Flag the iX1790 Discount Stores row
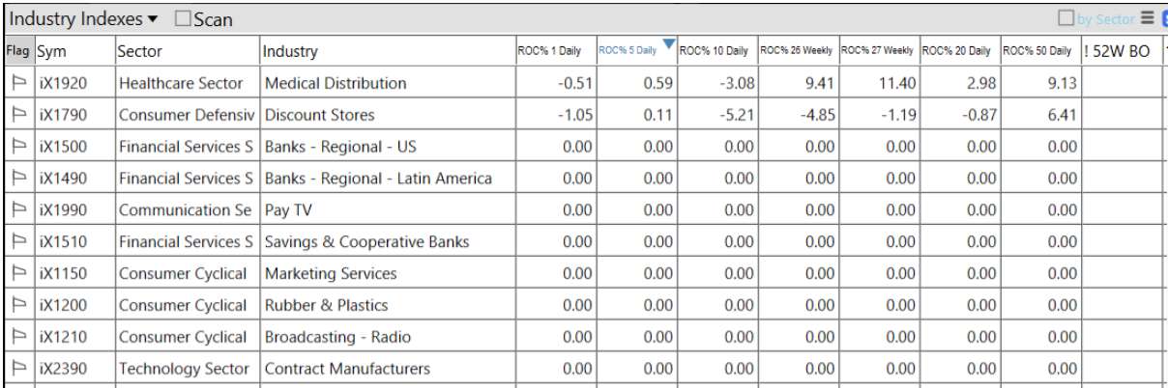The height and width of the screenshot is (388, 1168). point(18,115)
